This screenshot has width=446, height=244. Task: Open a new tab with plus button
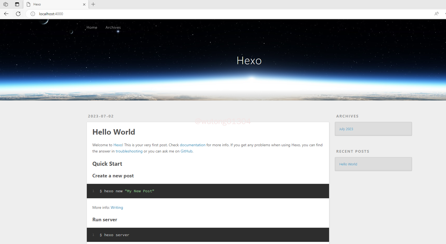tap(93, 4)
